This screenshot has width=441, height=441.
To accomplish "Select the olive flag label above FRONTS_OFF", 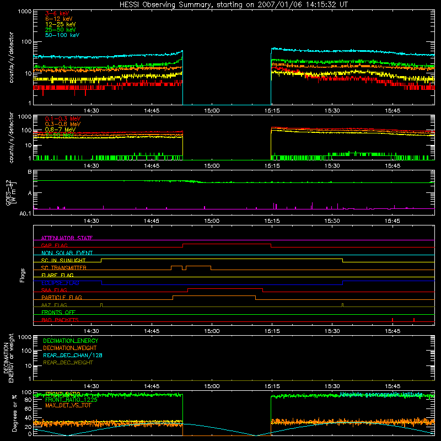I will [x=54, y=305].
